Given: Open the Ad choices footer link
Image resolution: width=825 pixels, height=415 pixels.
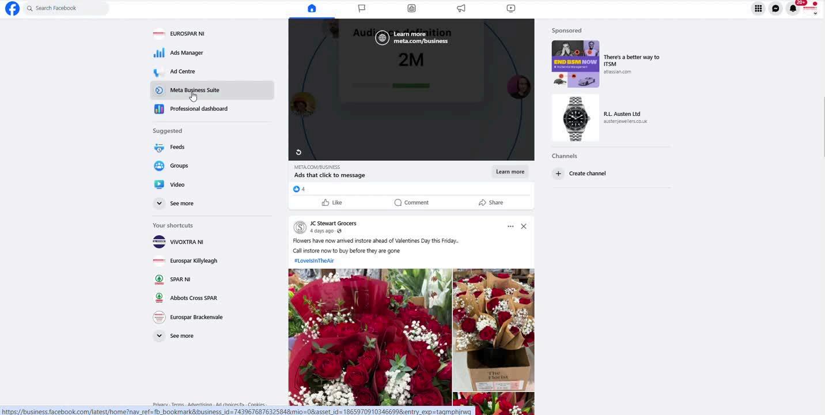Looking at the screenshot, I should [230, 405].
